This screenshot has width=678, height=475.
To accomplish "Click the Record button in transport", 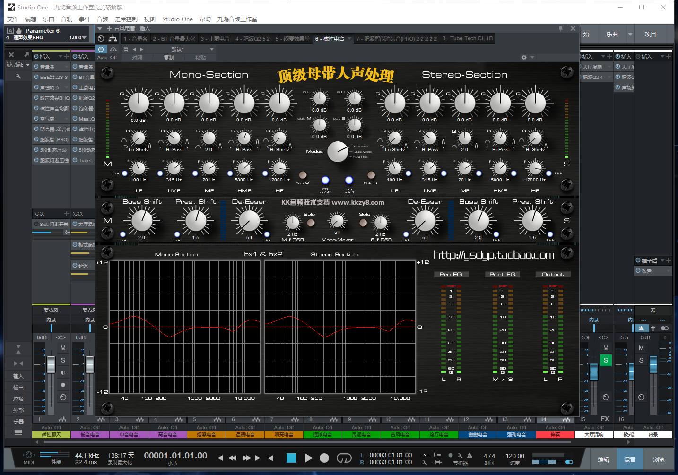I will (x=324, y=458).
